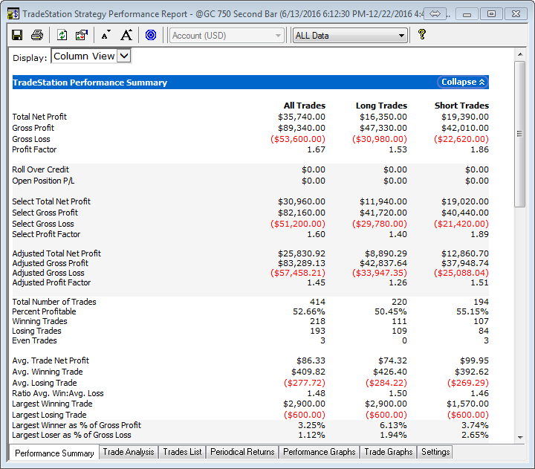
Task: Collapse the TradeStation Performance Summary section
Action: [x=463, y=83]
